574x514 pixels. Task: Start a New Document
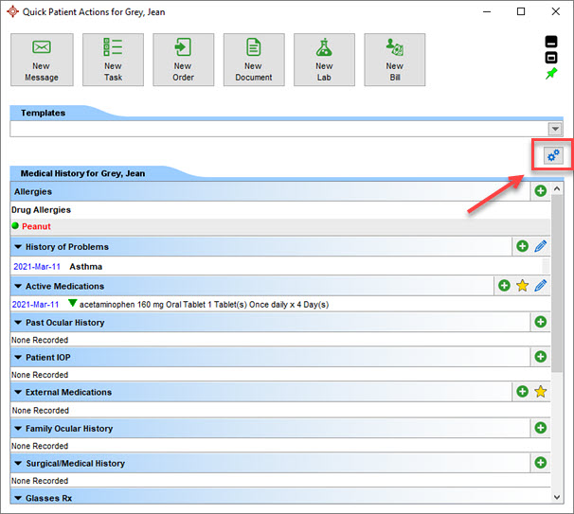click(x=254, y=60)
